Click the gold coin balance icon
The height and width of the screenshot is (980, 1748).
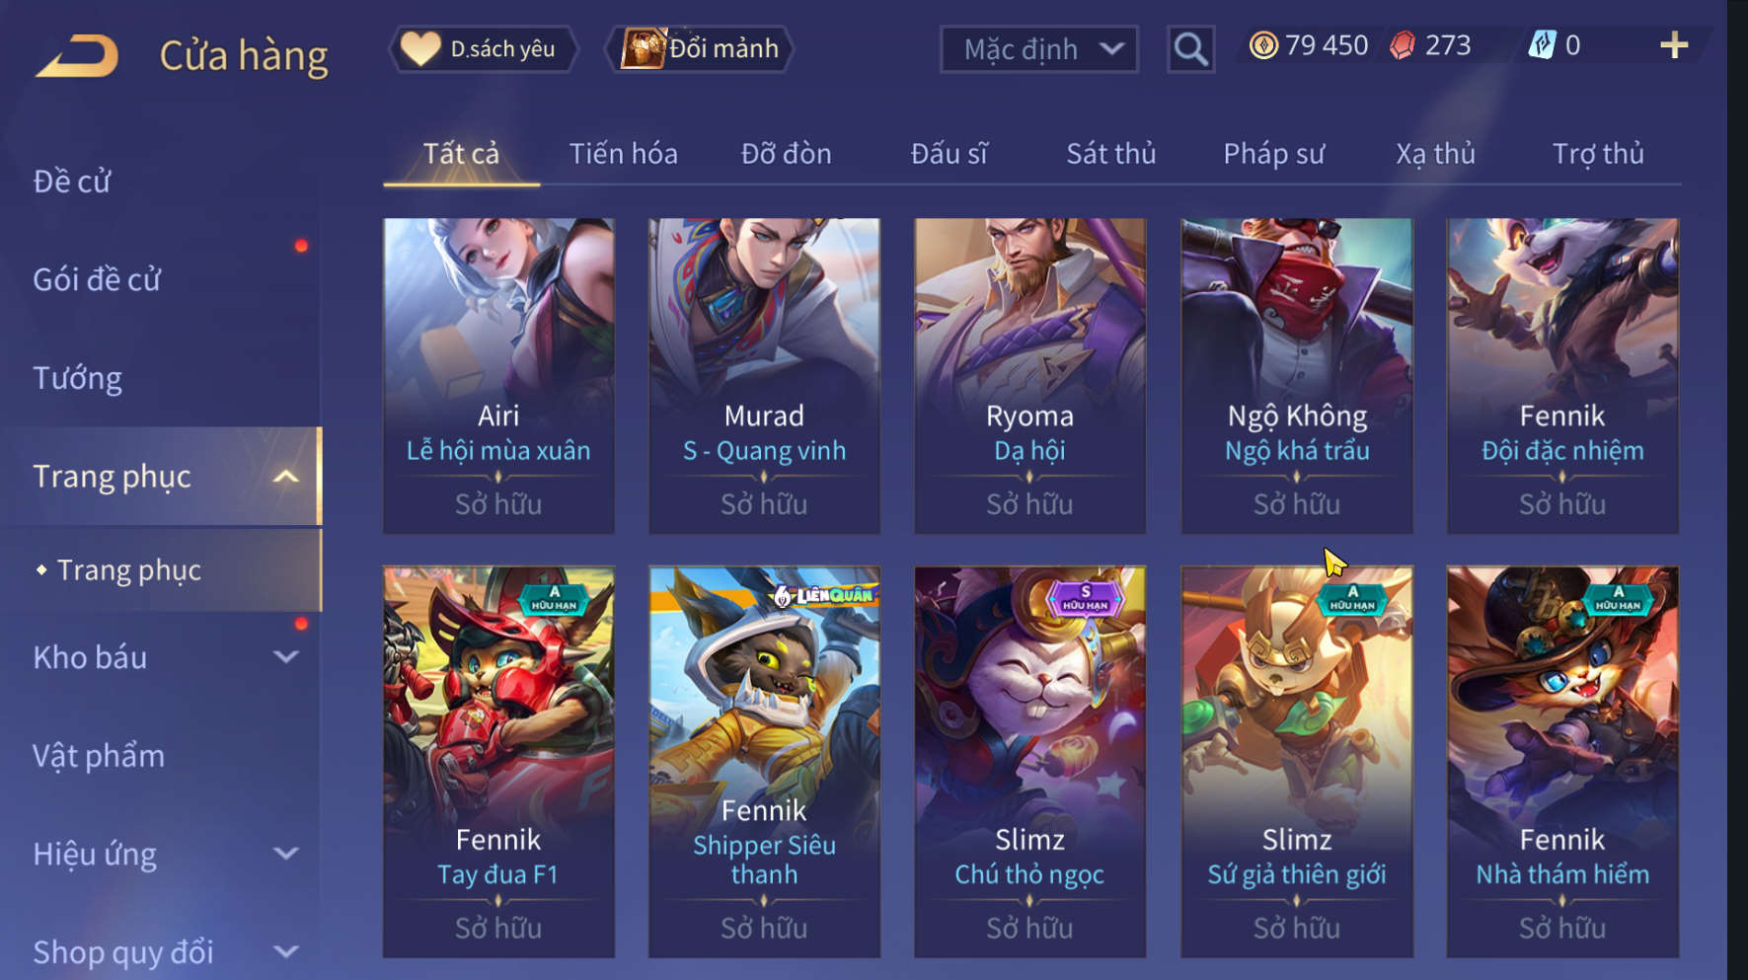(1262, 45)
